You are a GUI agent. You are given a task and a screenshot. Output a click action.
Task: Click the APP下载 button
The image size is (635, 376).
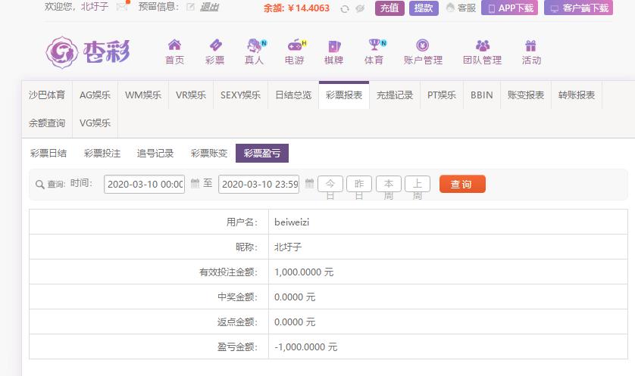pos(509,8)
